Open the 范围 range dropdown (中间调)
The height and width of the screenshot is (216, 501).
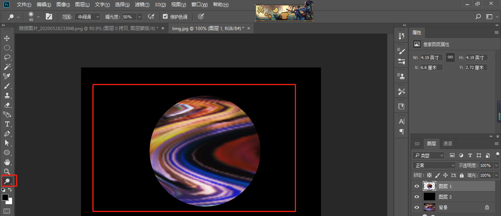(x=88, y=17)
